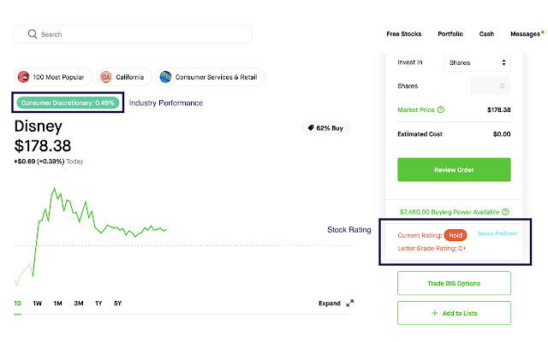This screenshot has width=548, height=342.
Task: Click the Shares quantity input box
Action: tap(490, 85)
